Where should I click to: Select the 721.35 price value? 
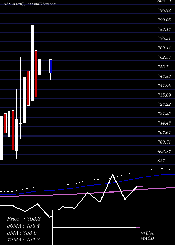[164, 114]
